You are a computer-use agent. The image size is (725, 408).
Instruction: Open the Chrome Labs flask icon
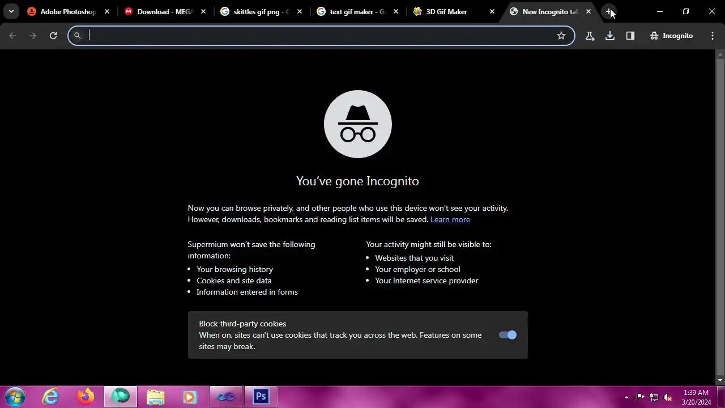[590, 36]
